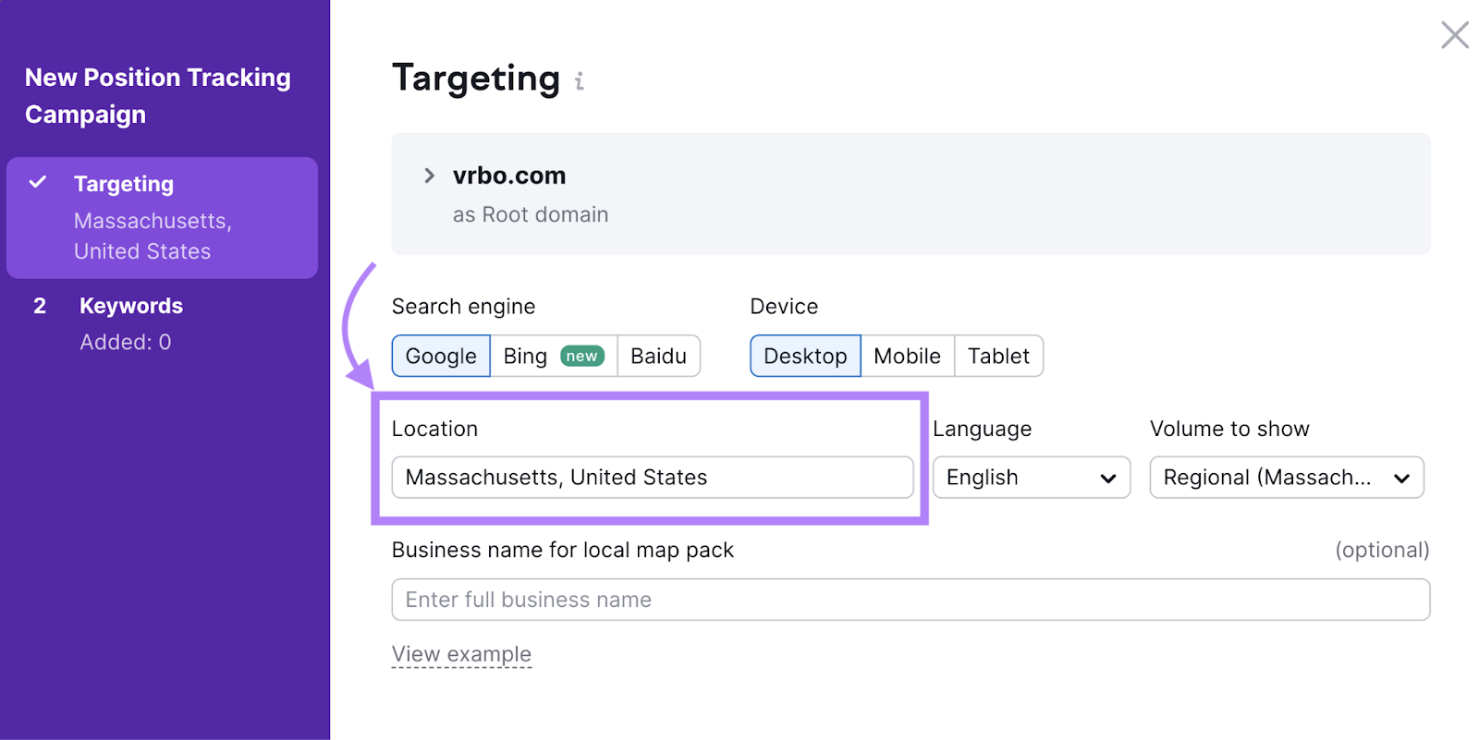This screenshot has width=1479, height=740.
Task: Click the New Position Tracking Campaign title
Action: (x=158, y=96)
